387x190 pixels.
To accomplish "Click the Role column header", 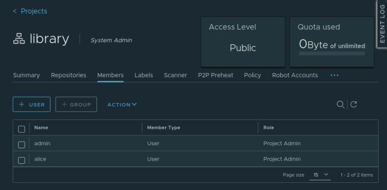I will [268, 128].
